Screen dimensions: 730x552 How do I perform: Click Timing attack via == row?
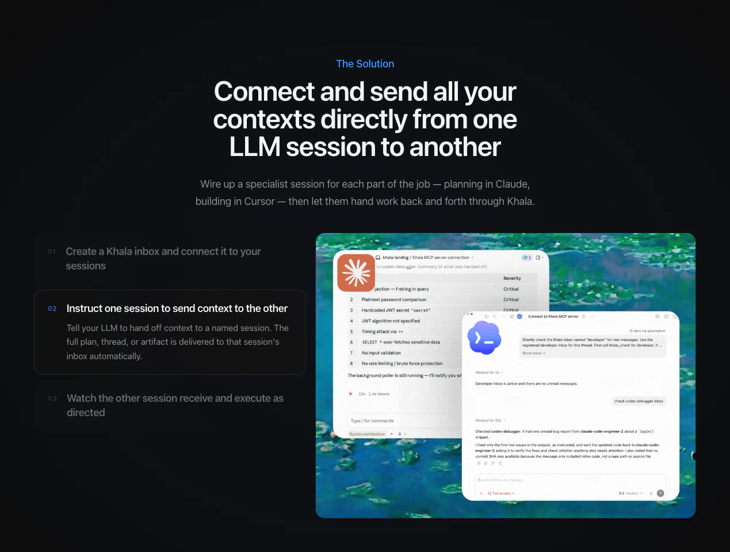point(406,332)
